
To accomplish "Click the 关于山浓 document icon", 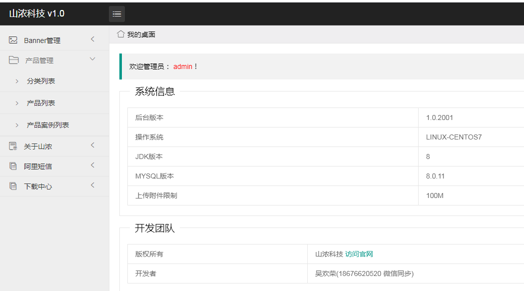I will (13, 146).
